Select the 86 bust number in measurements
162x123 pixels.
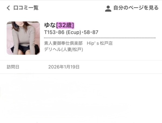(x=61, y=32)
